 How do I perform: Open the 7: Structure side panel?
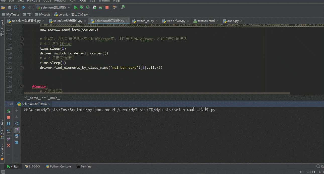click(2, 129)
